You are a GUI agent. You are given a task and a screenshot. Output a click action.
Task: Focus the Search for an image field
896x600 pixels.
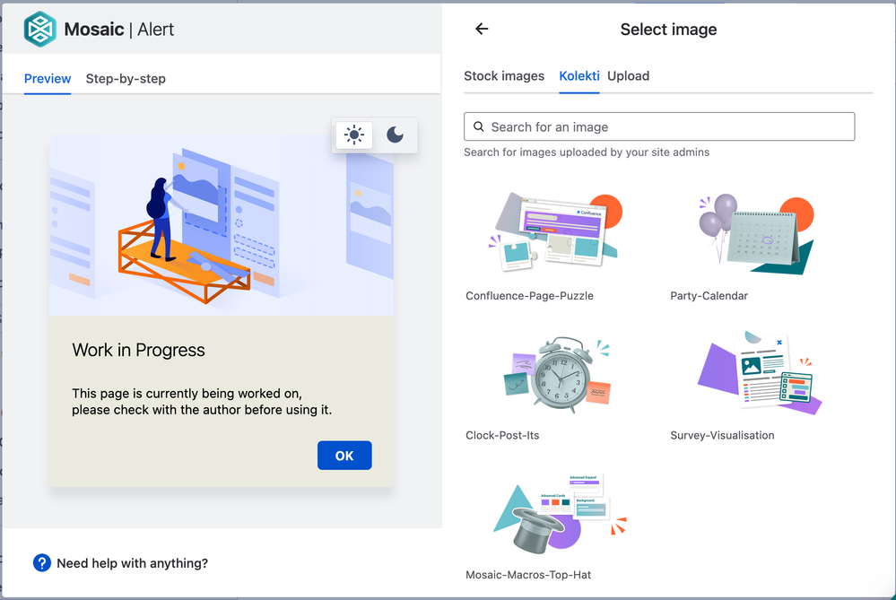coord(659,126)
